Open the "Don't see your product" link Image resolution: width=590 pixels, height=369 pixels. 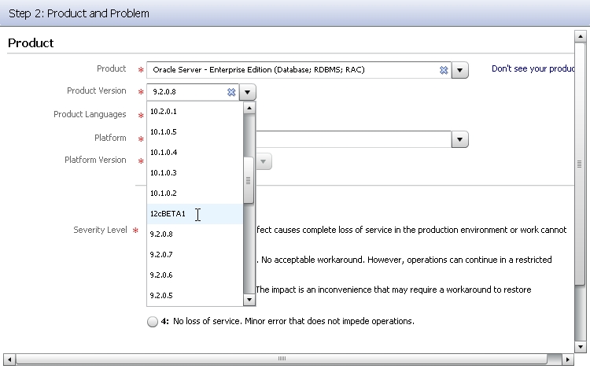pos(533,68)
